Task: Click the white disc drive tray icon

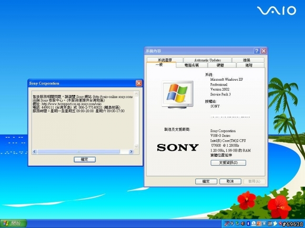Action: coord(254,224)
